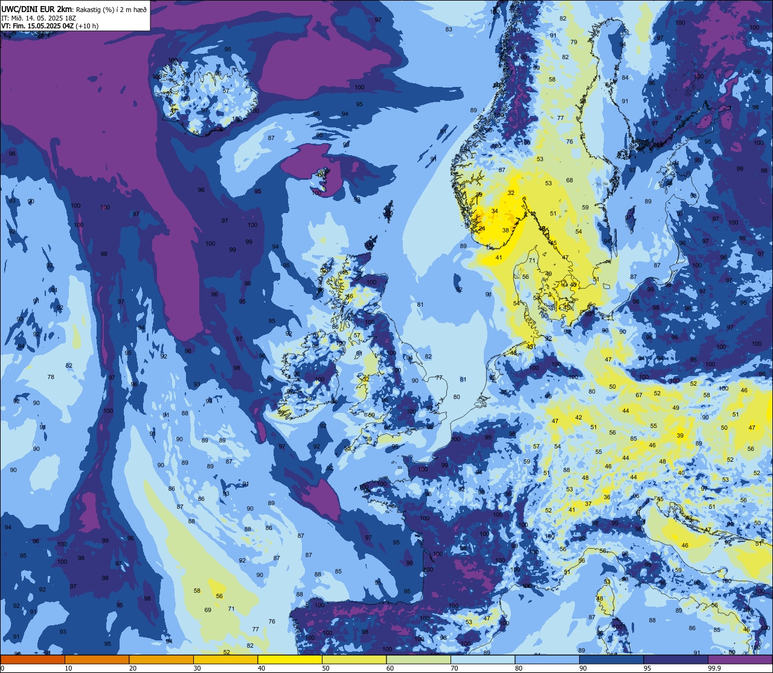The image size is (773, 673).
Task: Click the 90–95 medium blue legend swatch
Action: (611, 659)
